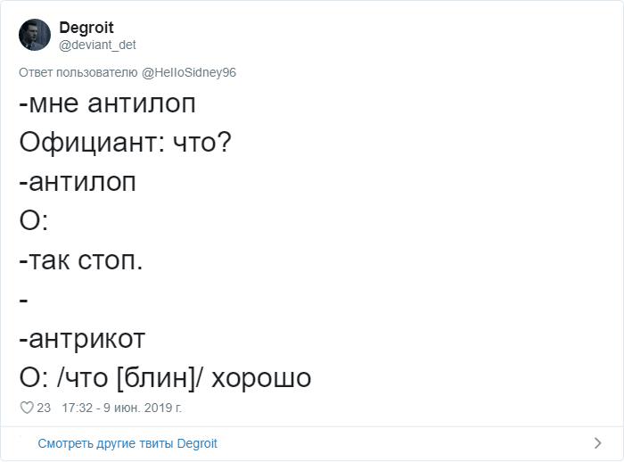Screen dimensions: 624x462
Task: Open the Degroit display name
Action: [x=86, y=28]
